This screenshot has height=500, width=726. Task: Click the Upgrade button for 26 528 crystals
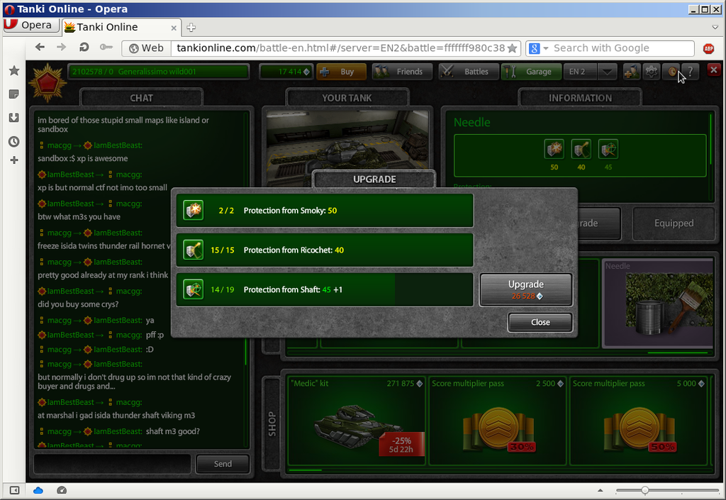click(x=525, y=289)
